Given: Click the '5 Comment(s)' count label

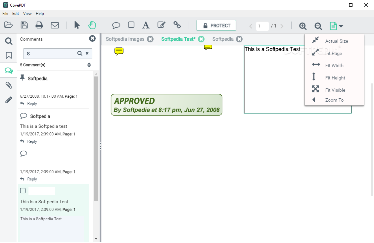Looking at the screenshot, I should tap(33, 65).
